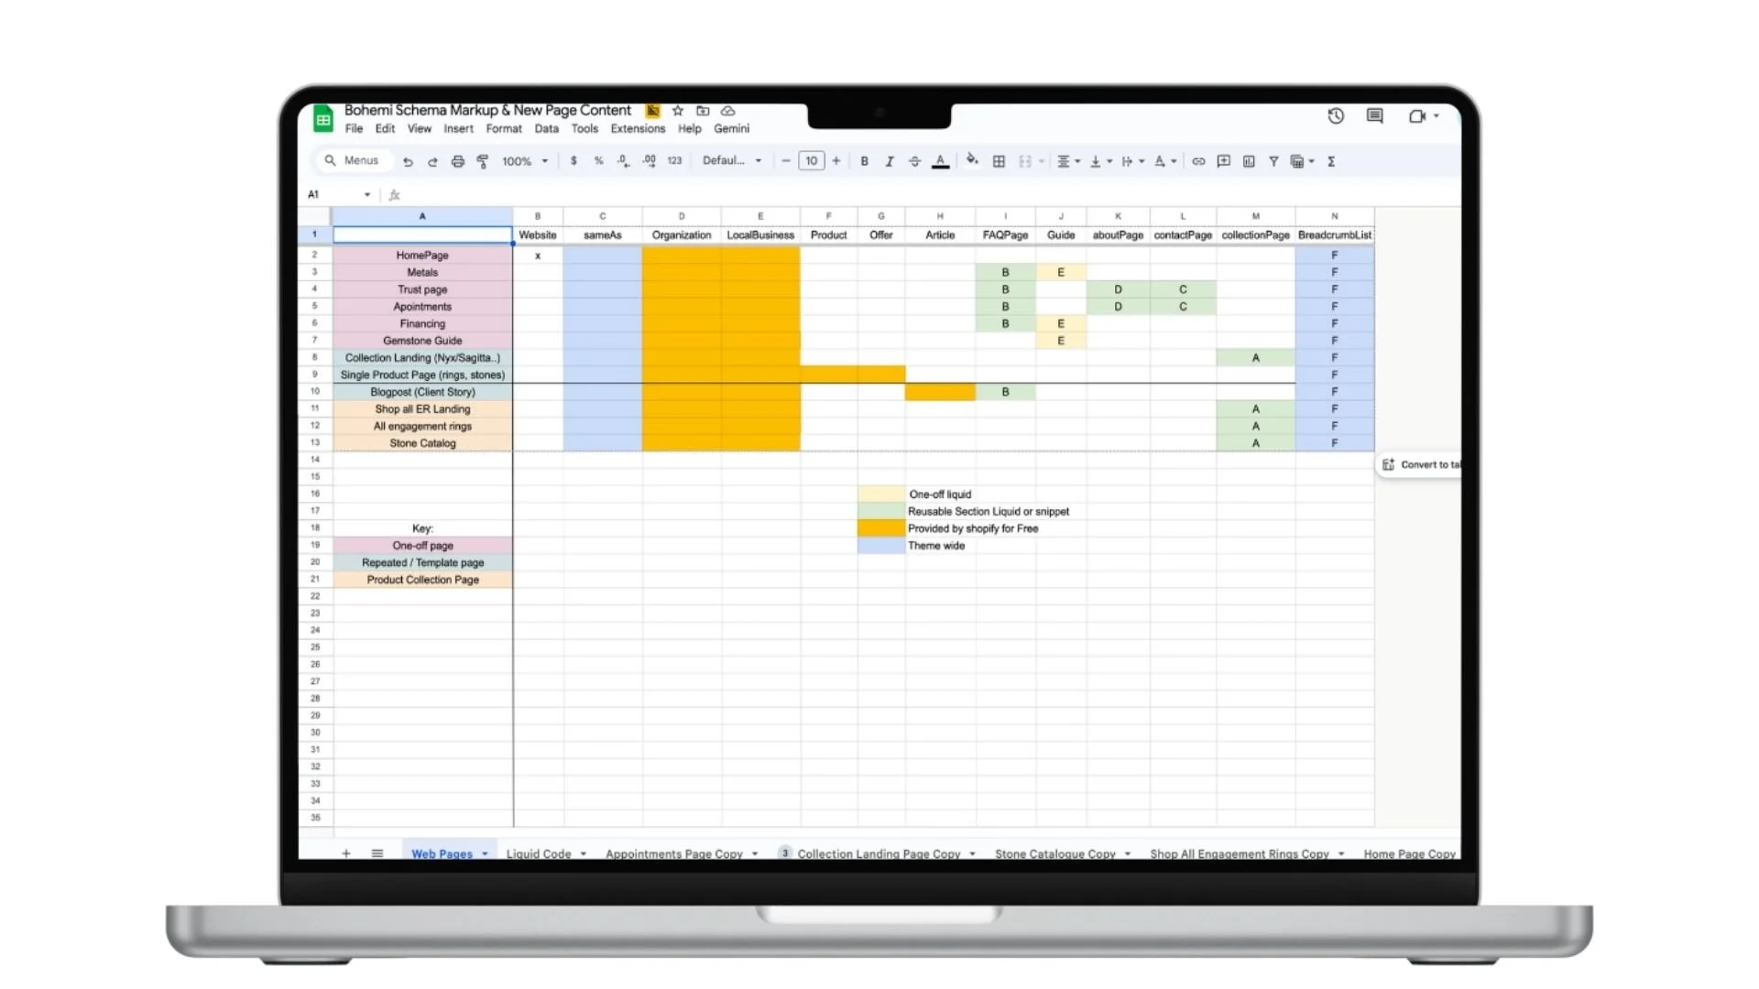
Task: Open the Format menu
Action: click(x=504, y=128)
